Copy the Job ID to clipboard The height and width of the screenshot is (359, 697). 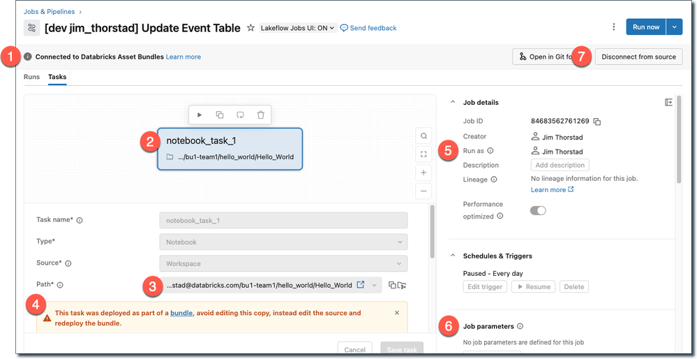pyautogui.click(x=597, y=122)
